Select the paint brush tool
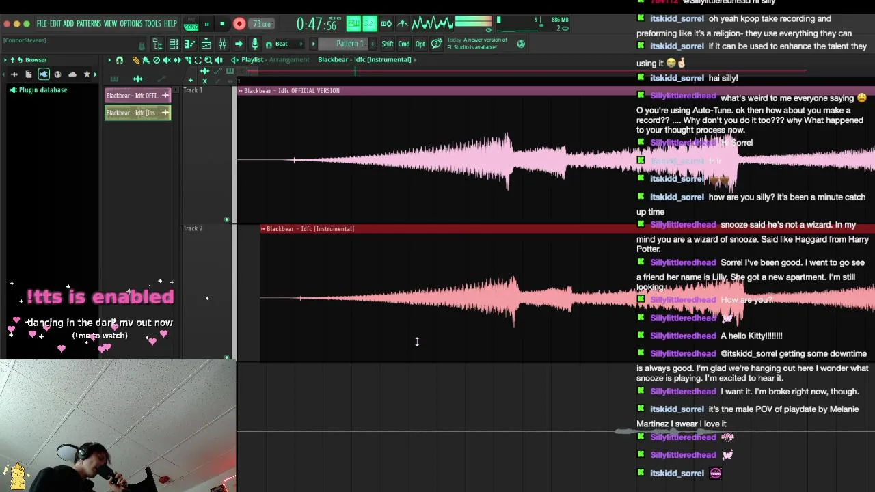Viewport: 875px width, 492px height. click(x=146, y=60)
